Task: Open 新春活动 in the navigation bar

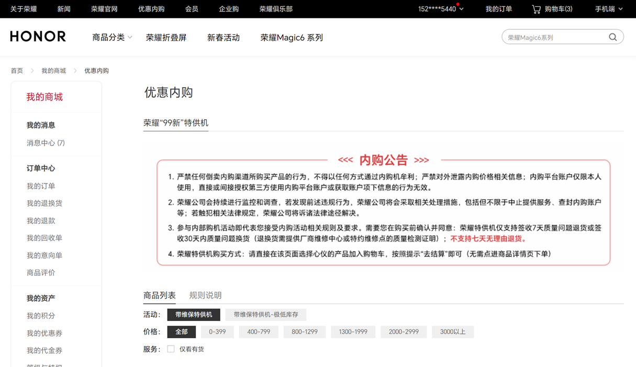Action: point(224,37)
